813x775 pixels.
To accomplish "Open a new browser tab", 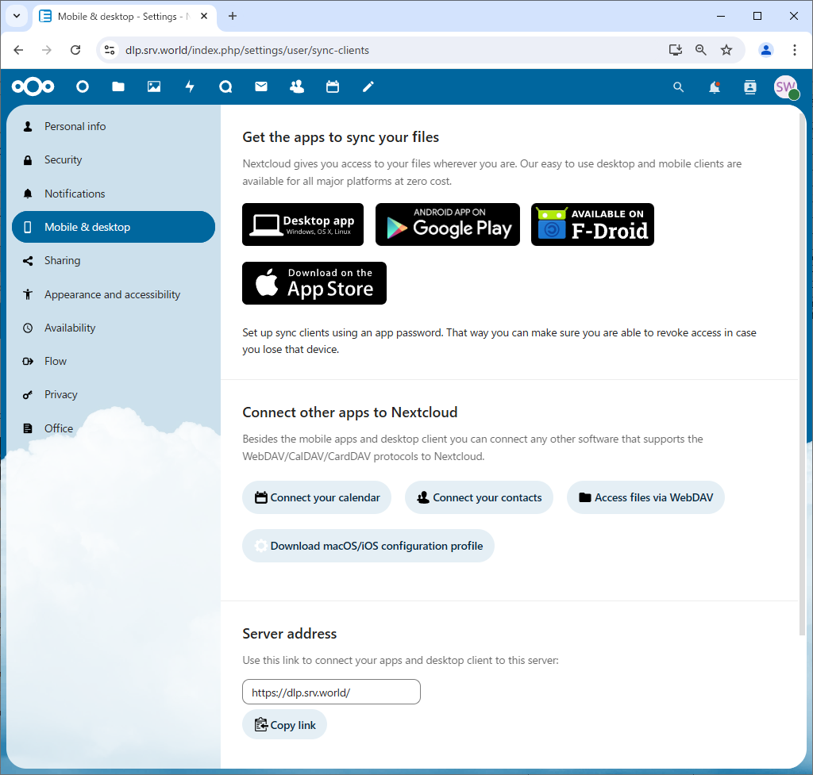I will (x=233, y=16).
